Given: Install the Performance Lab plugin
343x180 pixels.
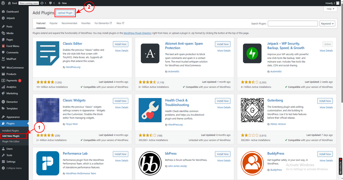Looking at the screenshot, I should 121,154.
